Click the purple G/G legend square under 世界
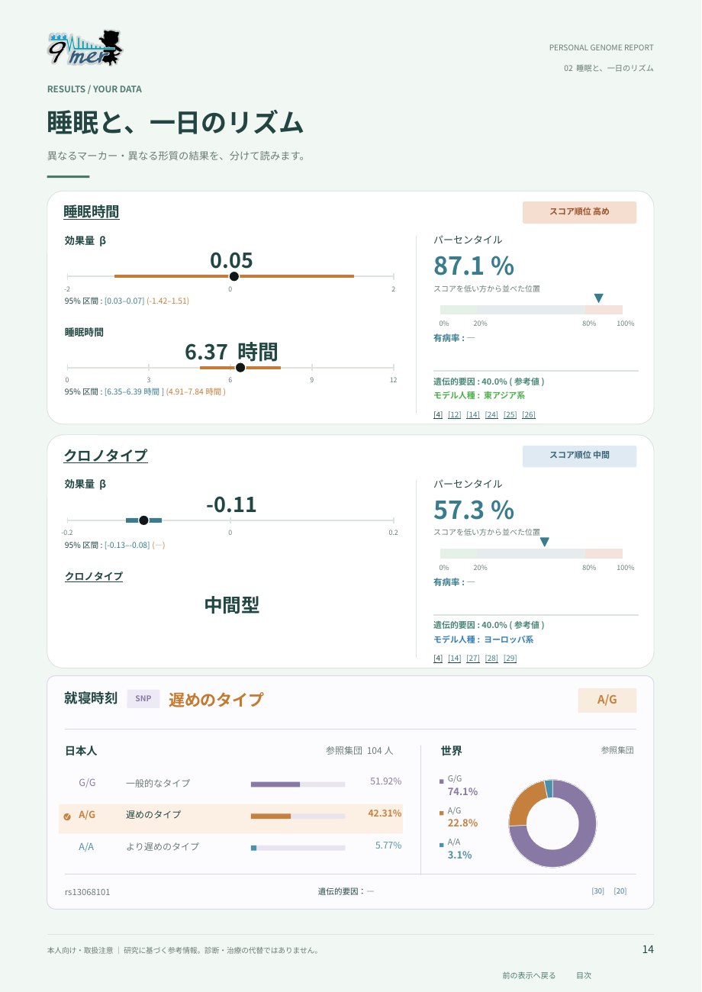The image size is (702, 992). (x=442, y=781)
